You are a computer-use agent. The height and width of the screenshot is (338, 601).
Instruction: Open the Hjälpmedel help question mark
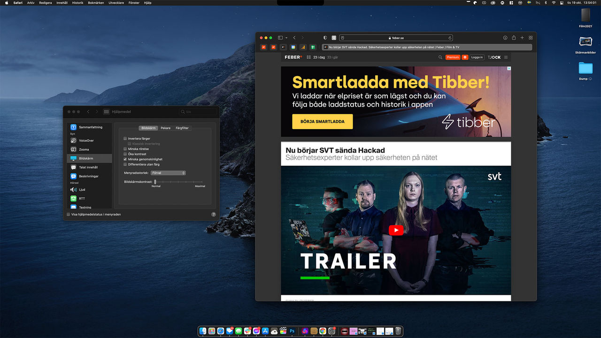click(214, 214)
